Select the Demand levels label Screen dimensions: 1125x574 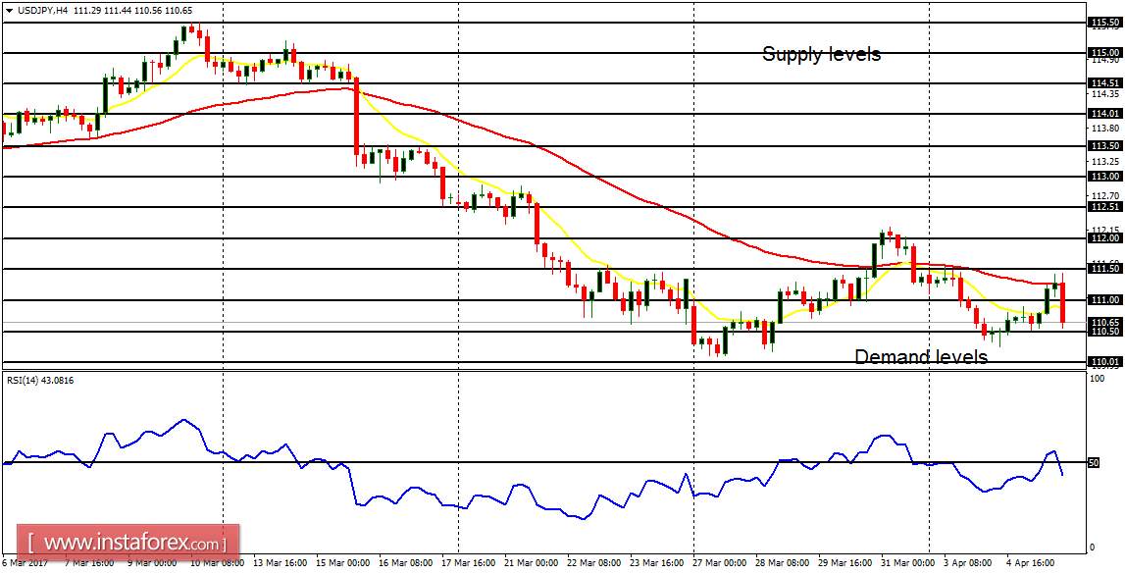pyautogui.click(x=919, y=357)
